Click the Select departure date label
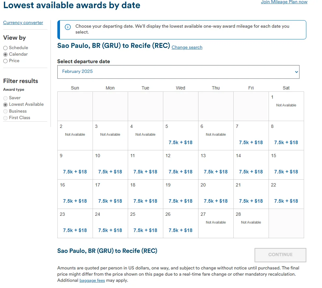This screenshot has width=322, height=288. tap(83, 62)
